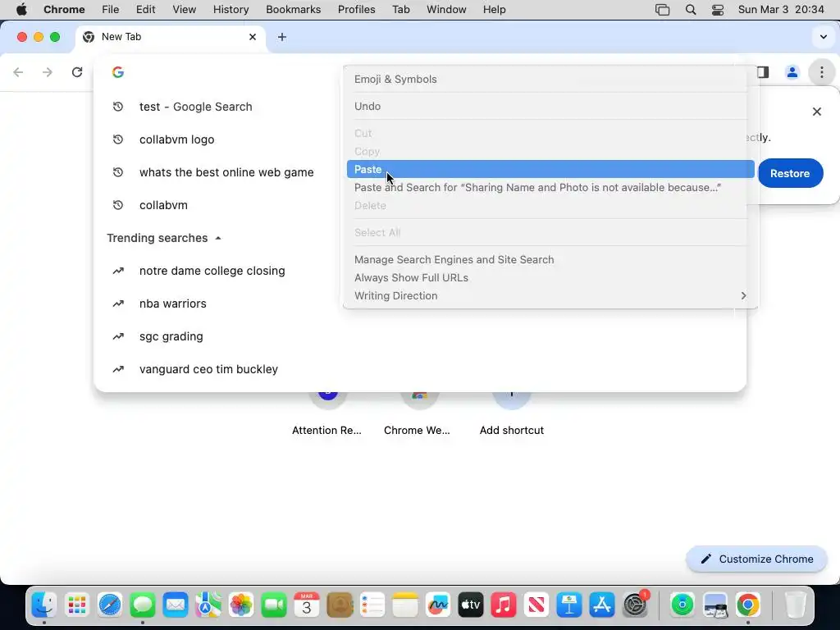Open the Attention Re... shortcut
This screenshot has height=630, width=840.
tap(326, 413)
